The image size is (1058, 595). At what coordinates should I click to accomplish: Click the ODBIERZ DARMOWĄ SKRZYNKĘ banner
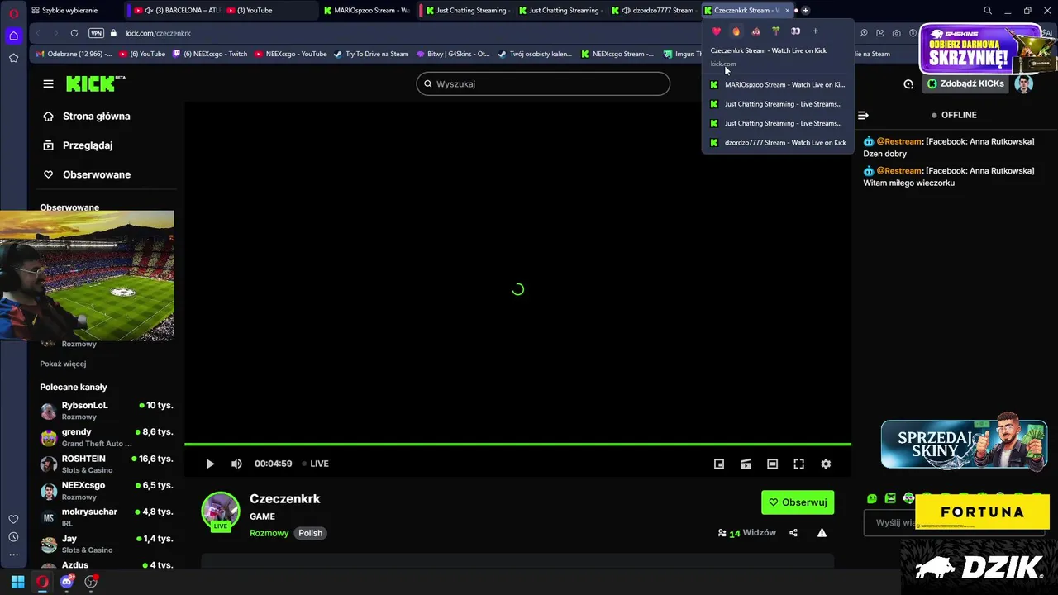(x=980, y=50)
